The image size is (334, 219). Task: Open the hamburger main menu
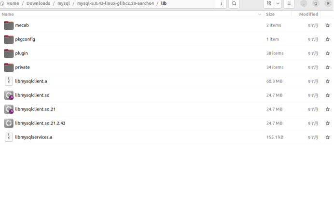pyautogui.click(x=289, y=3)
